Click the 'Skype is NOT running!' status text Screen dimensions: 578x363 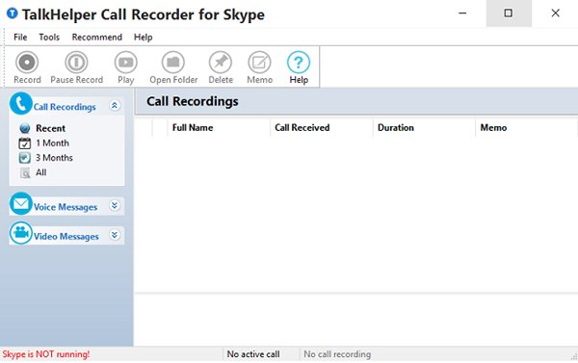pos(45,354)
